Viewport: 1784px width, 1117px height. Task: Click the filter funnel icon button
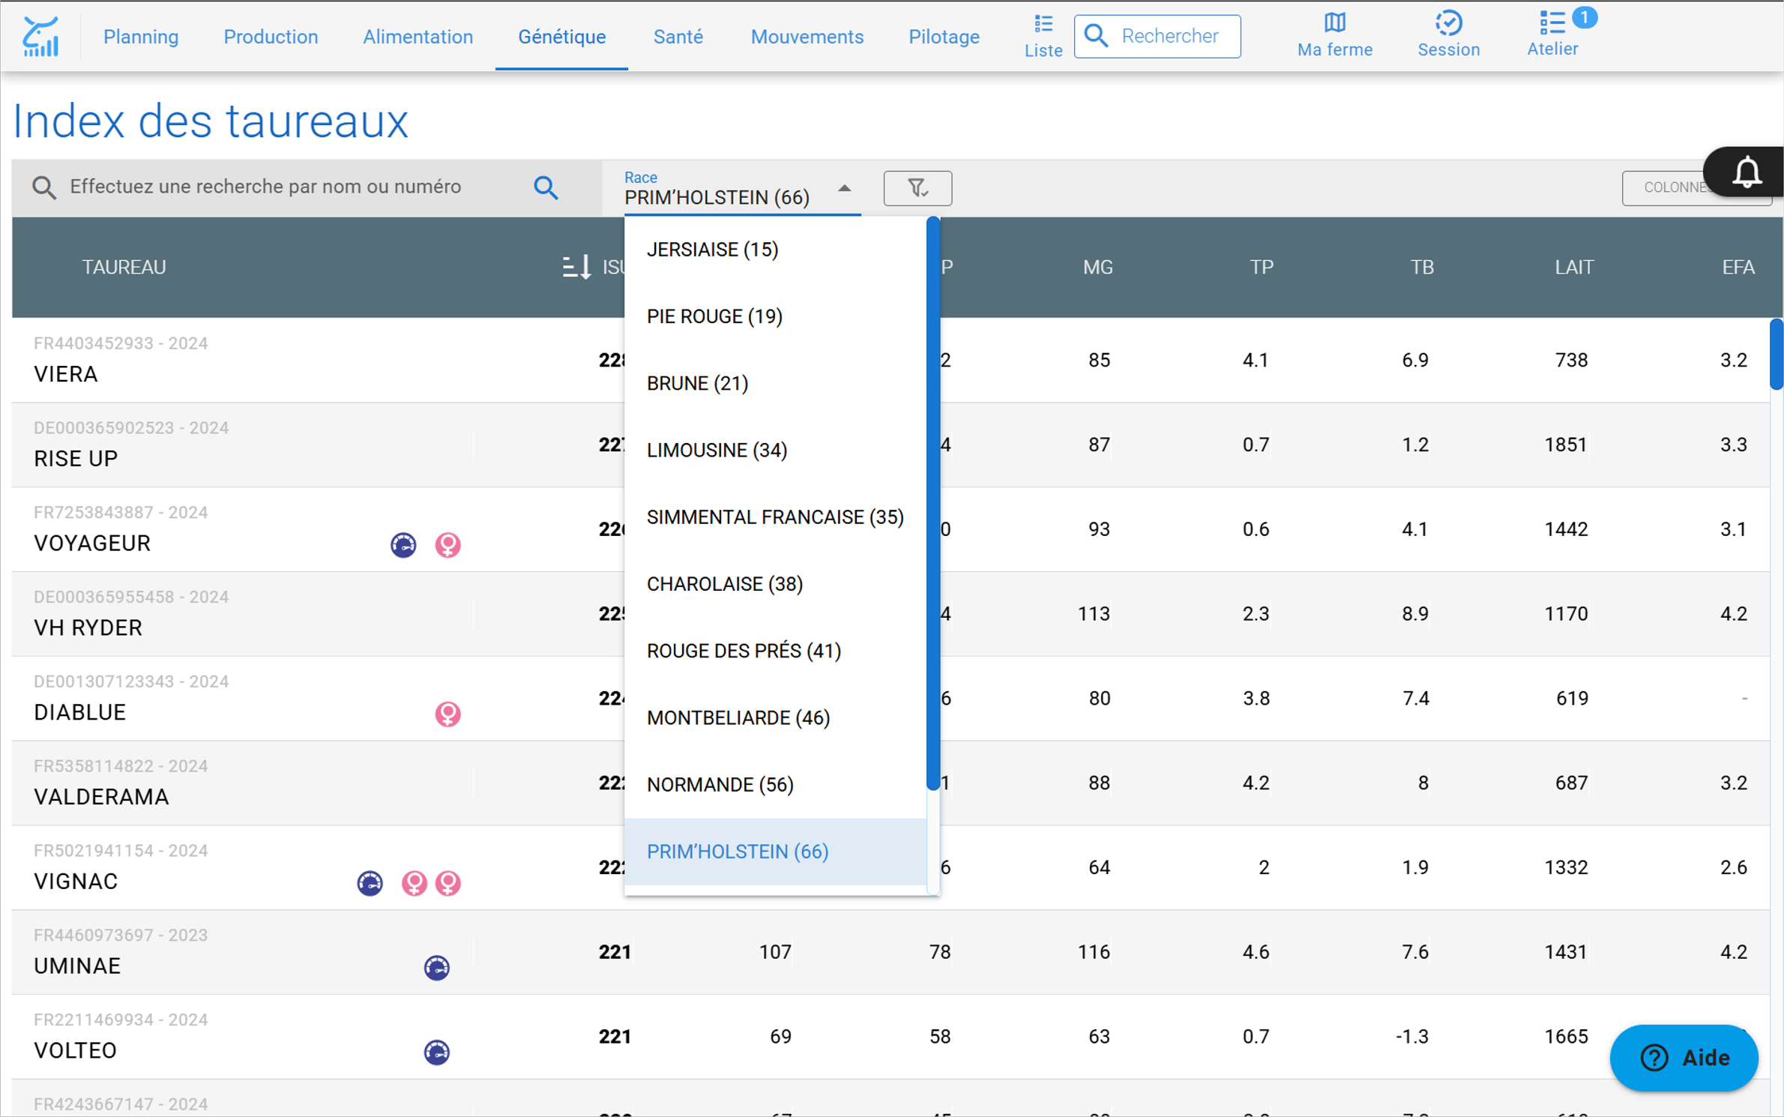917,187
